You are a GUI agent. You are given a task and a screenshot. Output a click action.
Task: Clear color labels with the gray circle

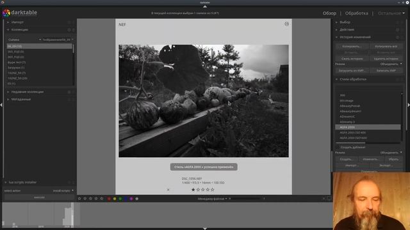click(136, 199)
